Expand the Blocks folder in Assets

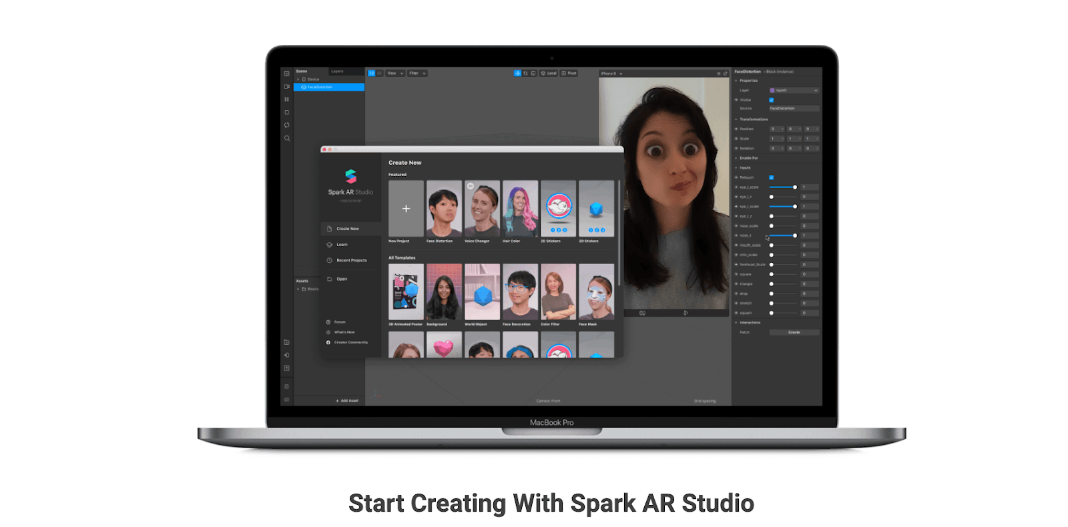(x=298, y=290)
